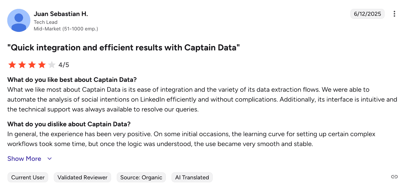
Task: Click the third orange rating star
Action: 32,65
